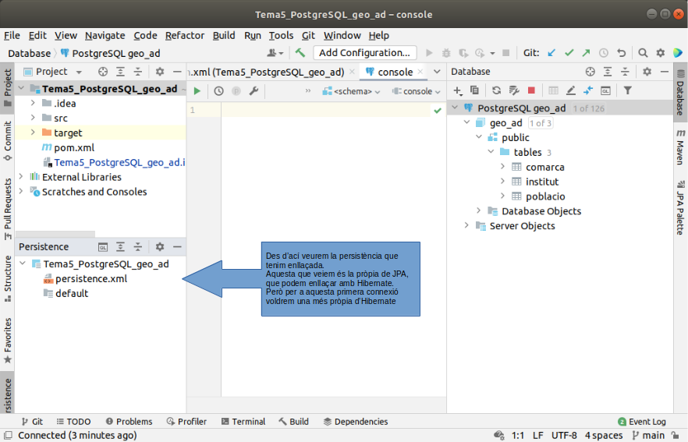Screen dimensions: 688x442
Task: Expand Server Objects node
Action: tap(466, 225)
